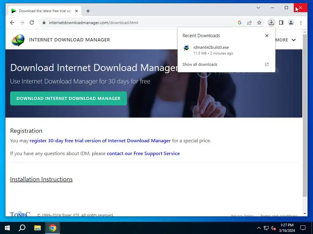Share this page using the share icon
Image resolution: width=313 pixels, height=234 pixels.
click(x=249, y=23)
